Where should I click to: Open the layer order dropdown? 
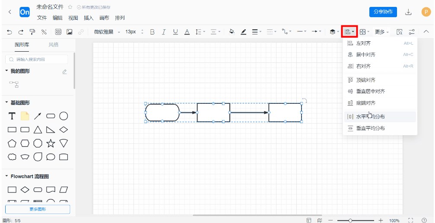point(334,32)
